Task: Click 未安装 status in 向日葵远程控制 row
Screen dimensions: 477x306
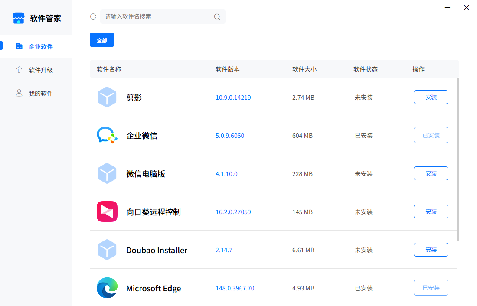Action: point(364,212)
